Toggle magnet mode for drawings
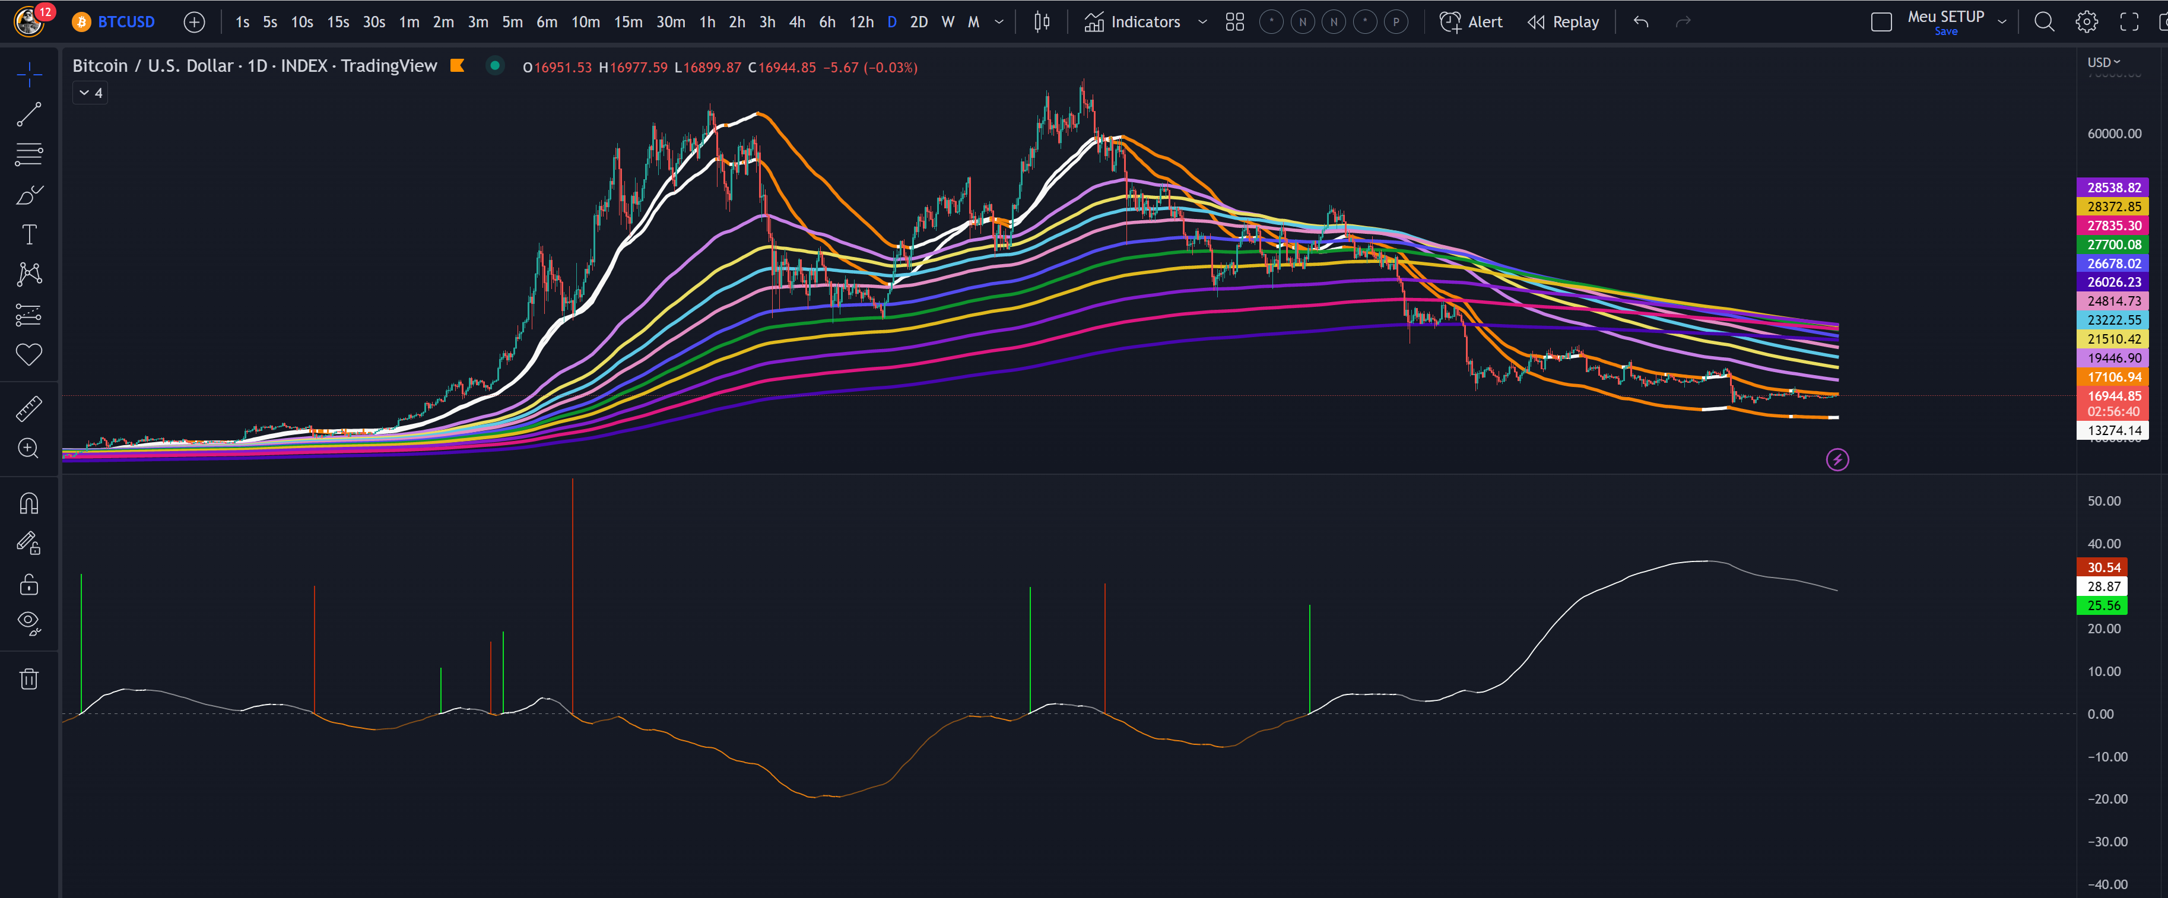Screen dimensions: 2168x898 pyautogui.click(x=28, y=503)
